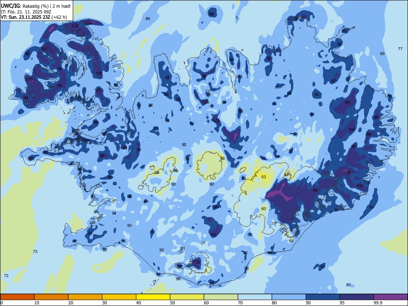
Task: Click the dark orange 0–10 legend swatch
Action: [17, 297]
